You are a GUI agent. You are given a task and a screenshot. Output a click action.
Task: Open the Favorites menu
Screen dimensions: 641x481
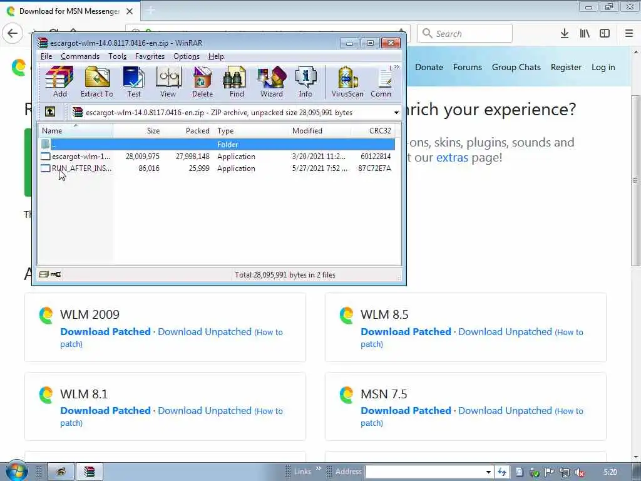pos(150,56)
